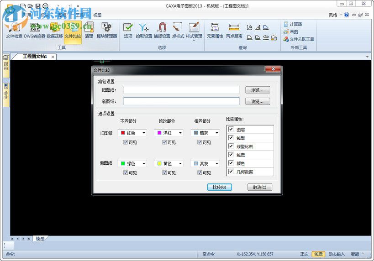Query 元素属性 element properties
This screenshot has height=261, width=374.
(x=215, y=30)
